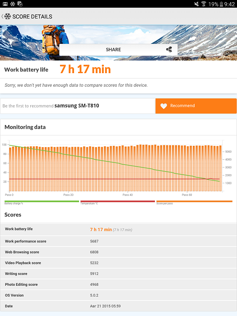The width and height of the screenshot is (237, 316).
Task: Tap the orange Recommend button
Action: 196,106
